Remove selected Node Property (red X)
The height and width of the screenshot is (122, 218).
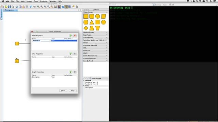(x=75, y=36)
